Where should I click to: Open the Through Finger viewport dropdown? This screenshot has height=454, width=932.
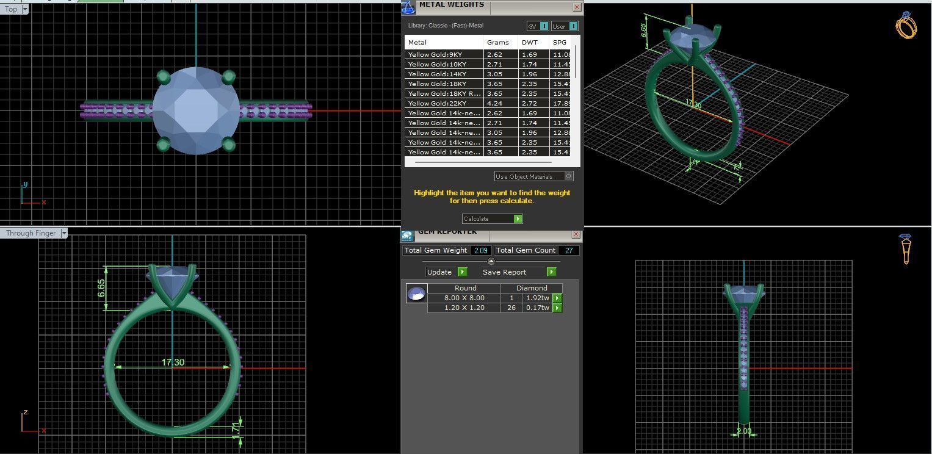tap(63, 233)
